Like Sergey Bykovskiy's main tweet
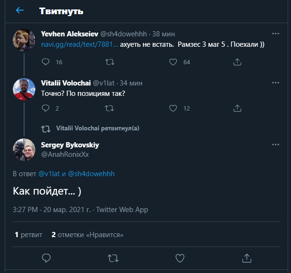This screenshot has height=273, width=291. [x=180, y=258]
